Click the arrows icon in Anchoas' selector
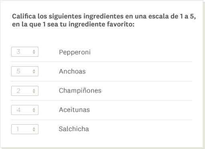 pos(34,72)
